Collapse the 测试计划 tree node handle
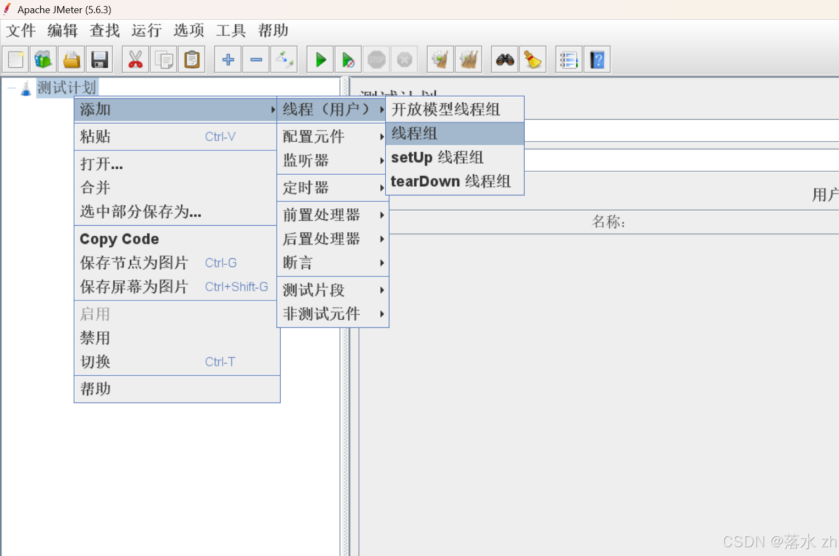This screenshot has width=839, height=556. coord(11,88)
